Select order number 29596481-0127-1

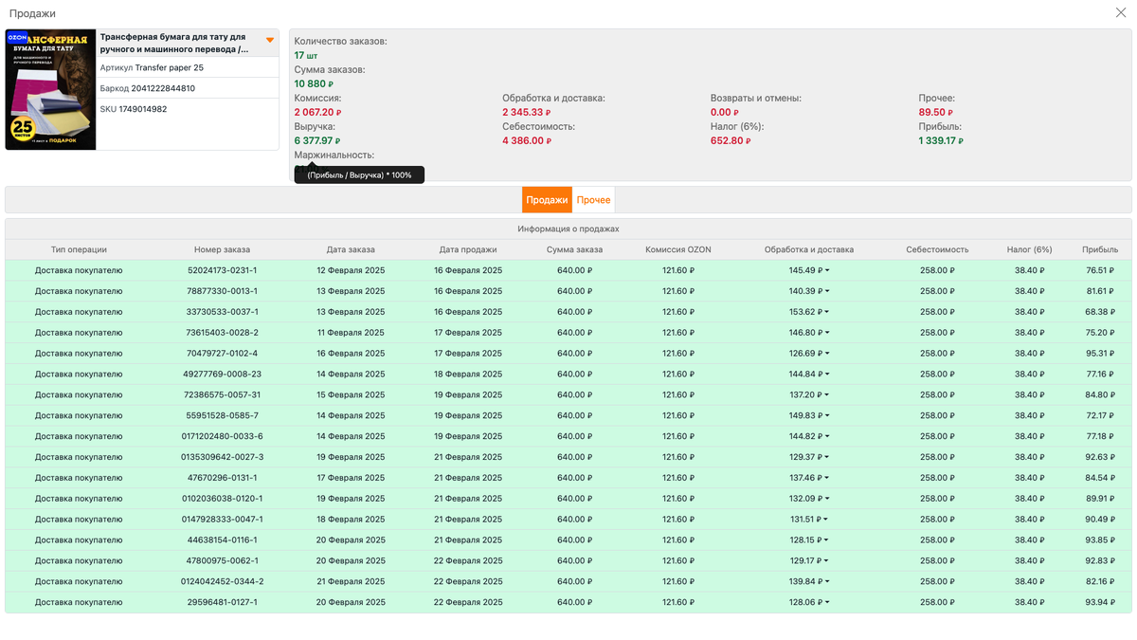tap(223, 602)
